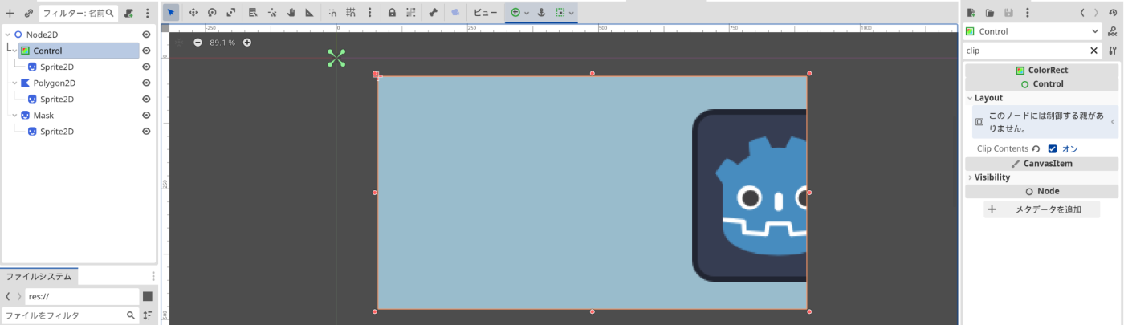
Task: Toggle visibility of the Control node
Action: click(x=146, y=51)
